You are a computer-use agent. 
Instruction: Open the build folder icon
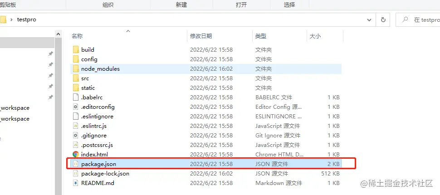(x=76, y=50)
